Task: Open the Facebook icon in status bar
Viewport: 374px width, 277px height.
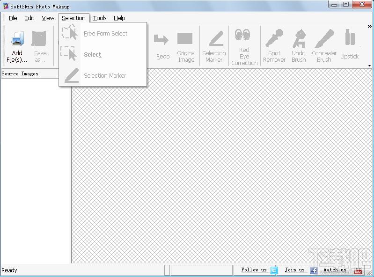Action: tap(314, 270)
